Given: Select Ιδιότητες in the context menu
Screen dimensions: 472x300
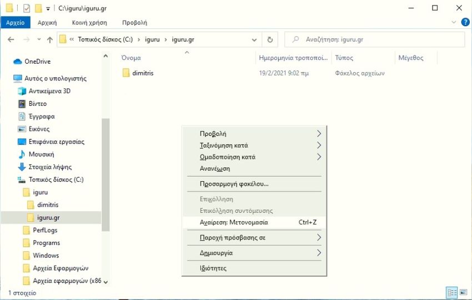Looking at the screenshot, I should tap(213, 268).
